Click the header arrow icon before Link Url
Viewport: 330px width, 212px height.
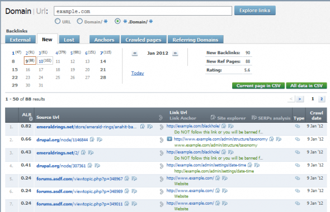161,118
